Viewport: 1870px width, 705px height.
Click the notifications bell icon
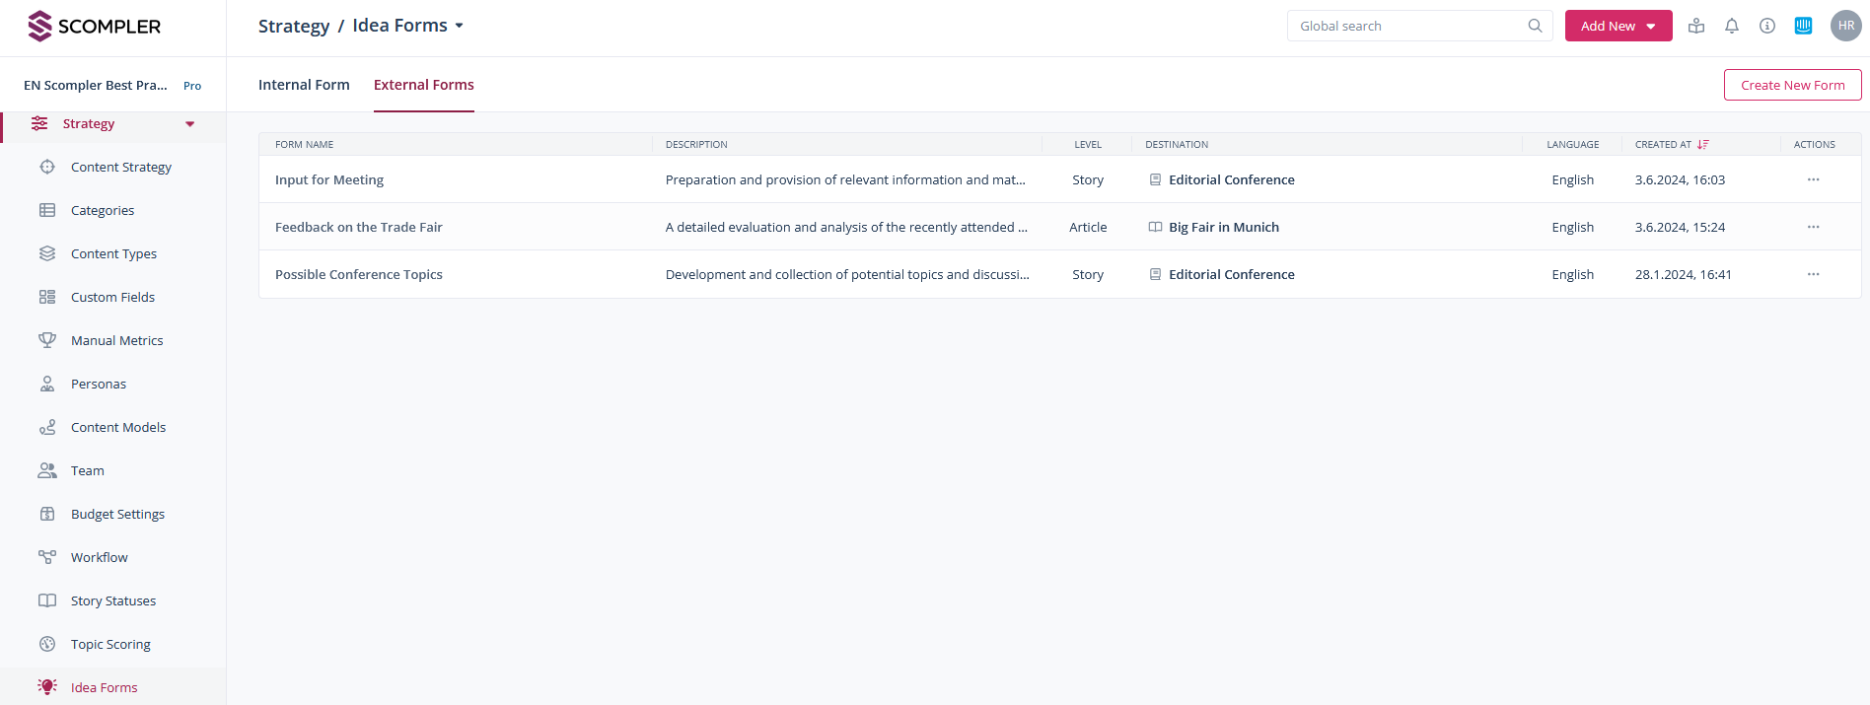(1732, 26)
